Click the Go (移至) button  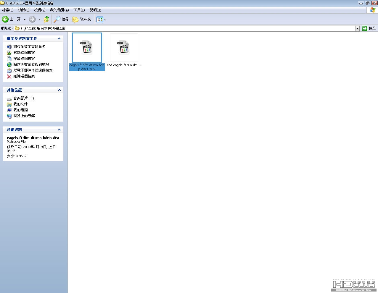tap(369, 28)
